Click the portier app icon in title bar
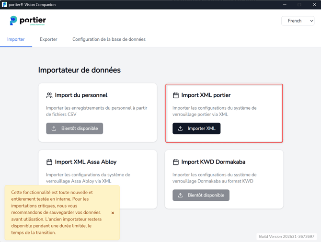The image size is (321, 242). [4, 4]
